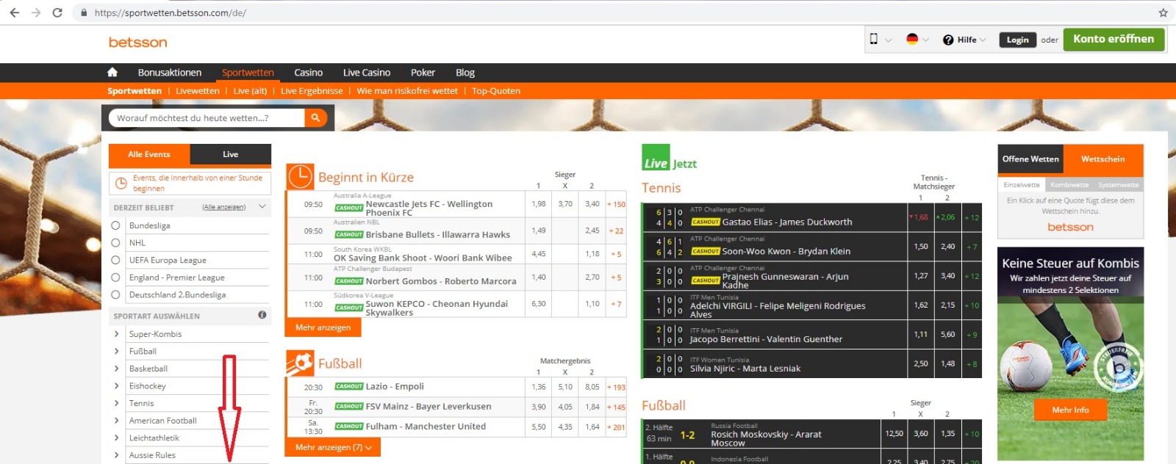1176x464 pixels.
Task: Open the Poker menu item
Action: point(423,73)
